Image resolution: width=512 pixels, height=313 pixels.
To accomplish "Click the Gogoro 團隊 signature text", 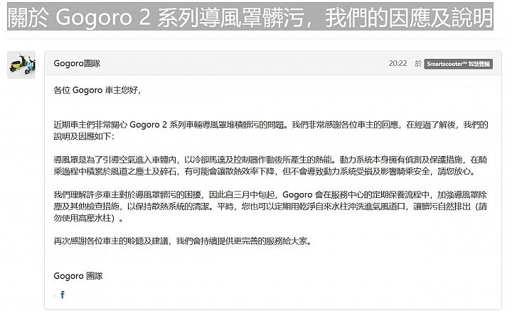I will pos(78,276).
